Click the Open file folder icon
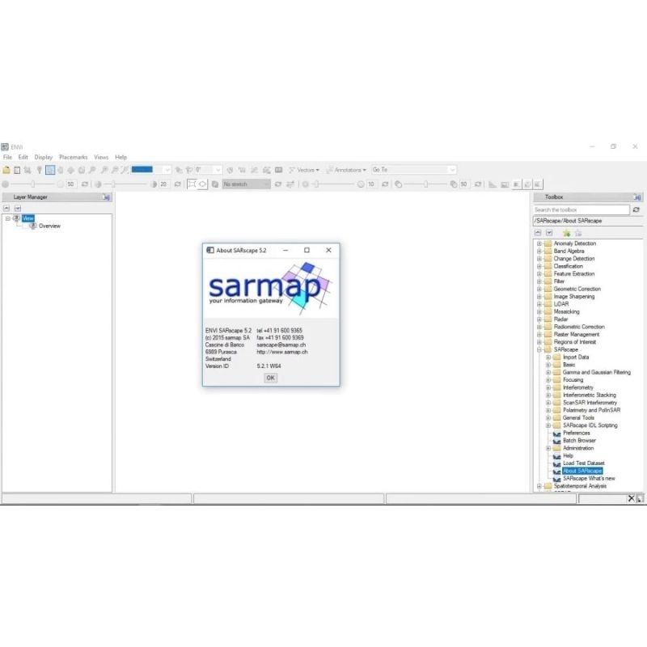 [6, 170]
